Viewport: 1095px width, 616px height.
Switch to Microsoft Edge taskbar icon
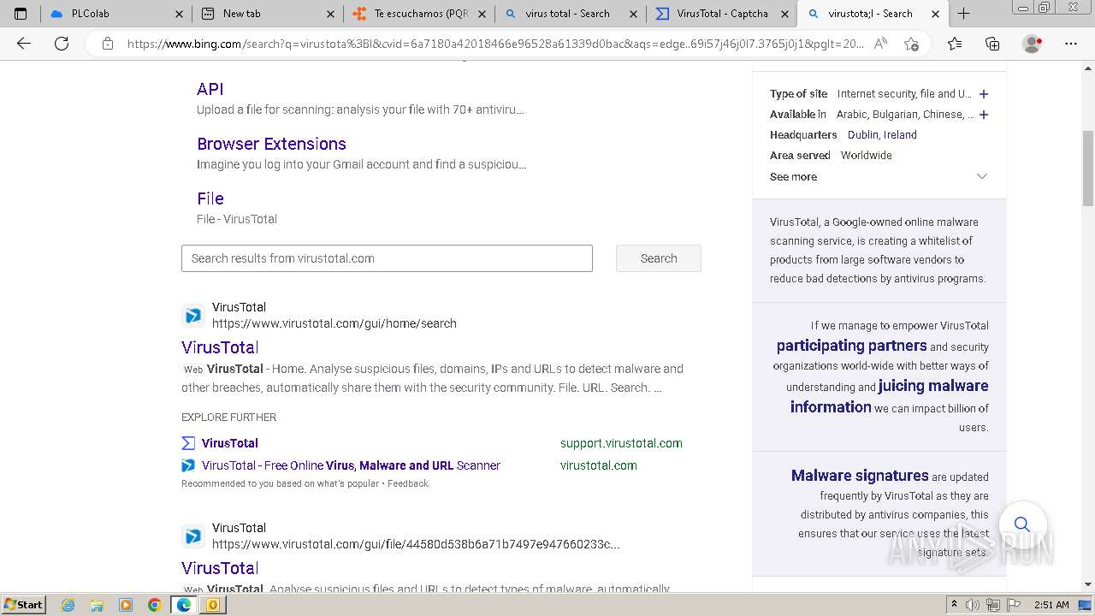click(184, 605)
